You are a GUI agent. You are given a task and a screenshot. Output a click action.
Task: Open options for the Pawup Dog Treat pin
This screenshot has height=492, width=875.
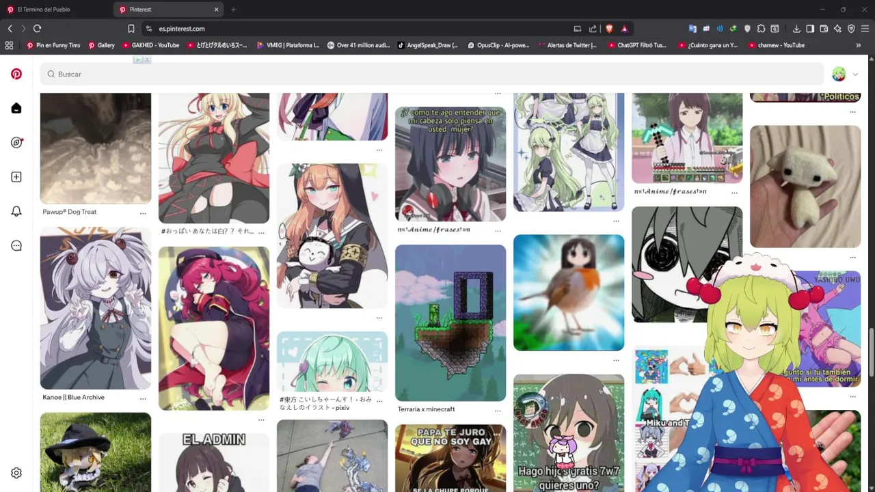(143, 213)
